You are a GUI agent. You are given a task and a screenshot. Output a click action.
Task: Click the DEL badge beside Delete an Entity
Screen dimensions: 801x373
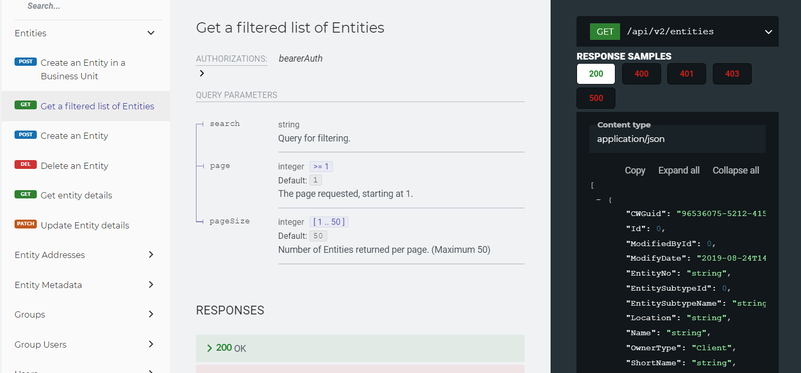click(25, 165)
